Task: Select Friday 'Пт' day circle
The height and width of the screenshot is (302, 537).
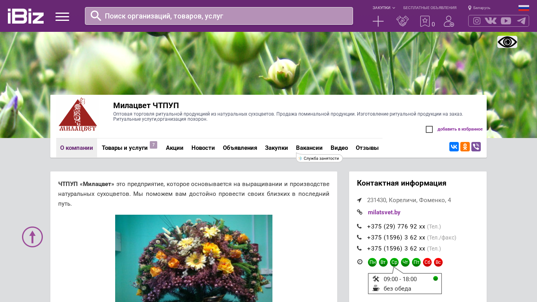Action: click(x=416, y=262)
